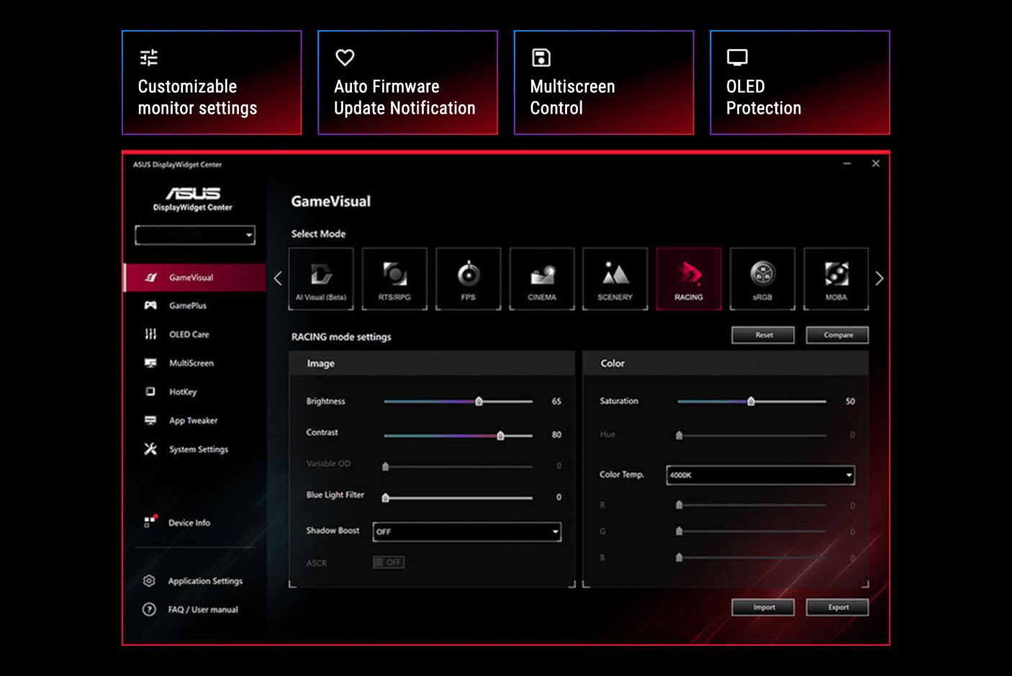Select the RTS/RPG mode icon
Screen dimensions: 1012x676
pyautogui.click(x=394, y=278)
